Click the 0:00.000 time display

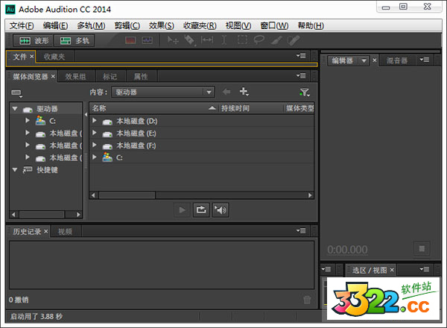pos(347,250)
